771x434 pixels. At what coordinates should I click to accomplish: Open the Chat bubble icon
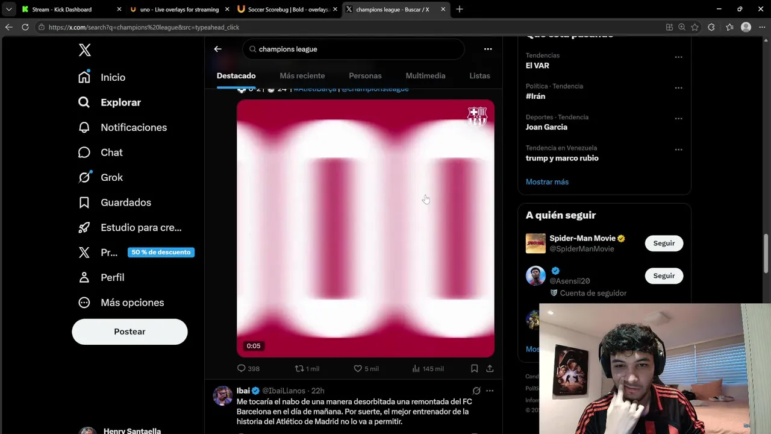pyautogui.click(x=84, y=153)
